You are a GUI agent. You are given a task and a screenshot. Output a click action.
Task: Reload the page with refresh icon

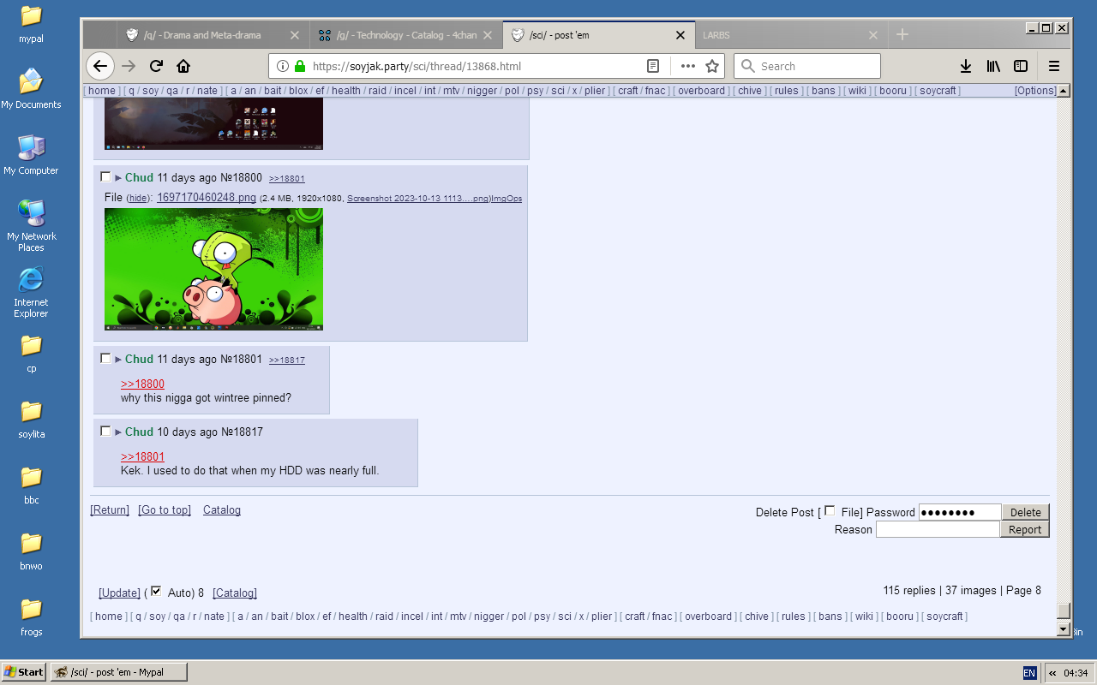click(x=156, y=66)
